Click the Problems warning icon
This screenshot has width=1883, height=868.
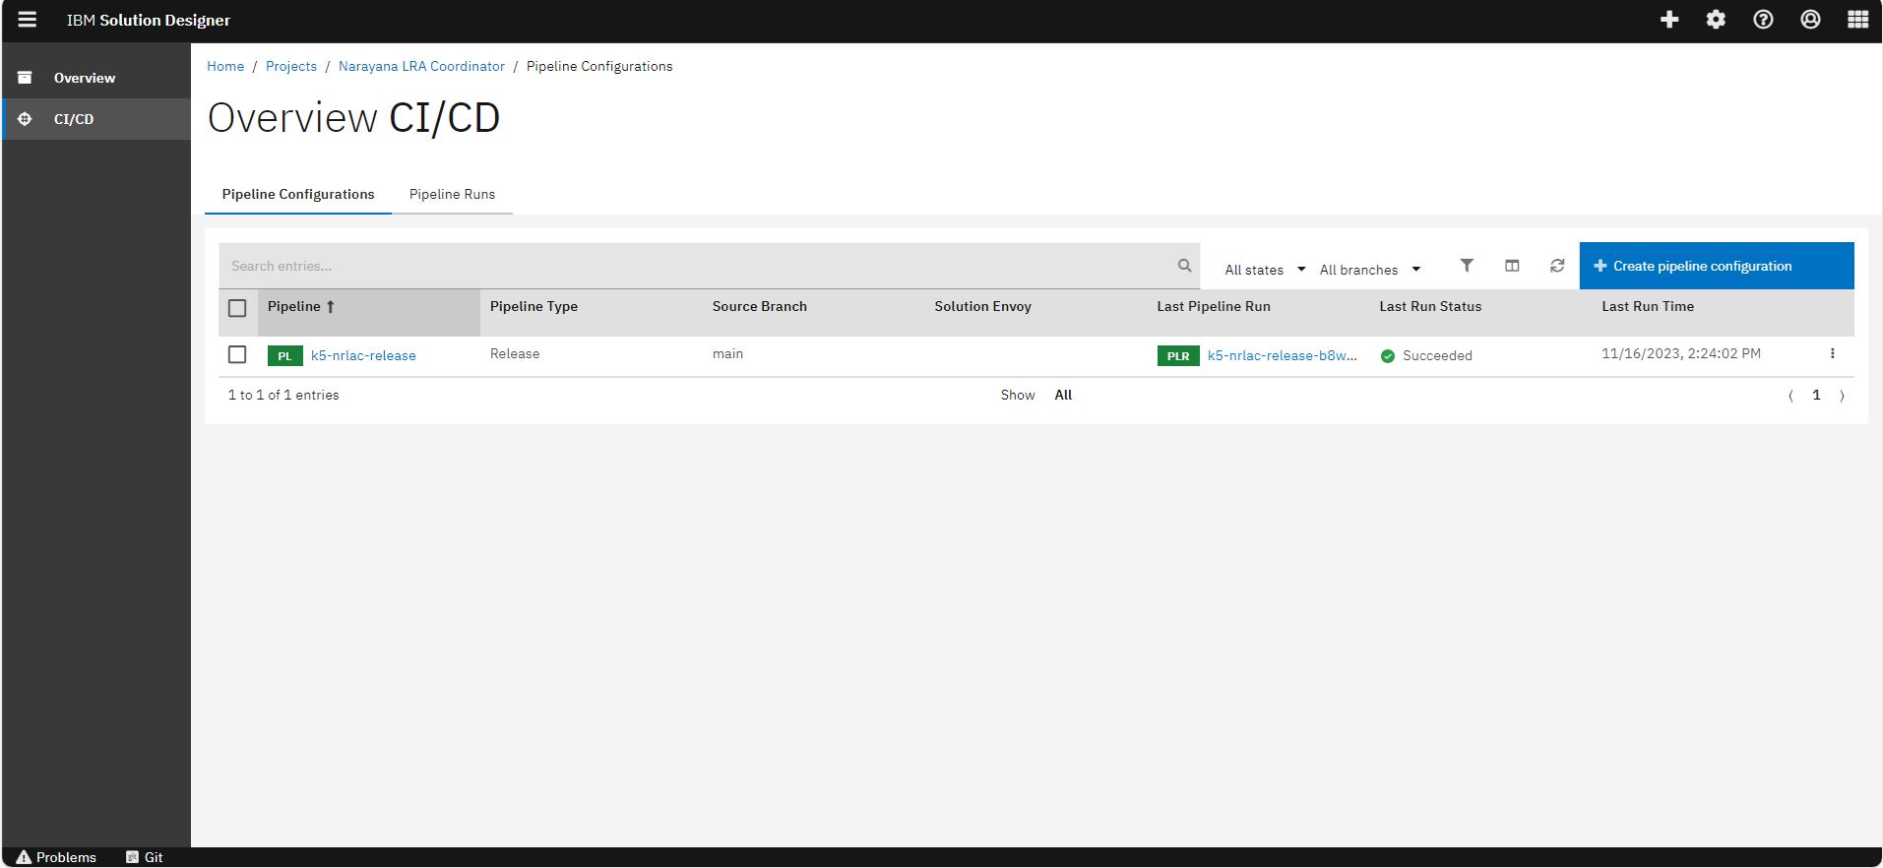click(24, 857)
